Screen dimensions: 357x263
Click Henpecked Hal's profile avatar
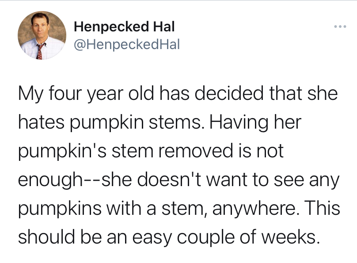42,35
